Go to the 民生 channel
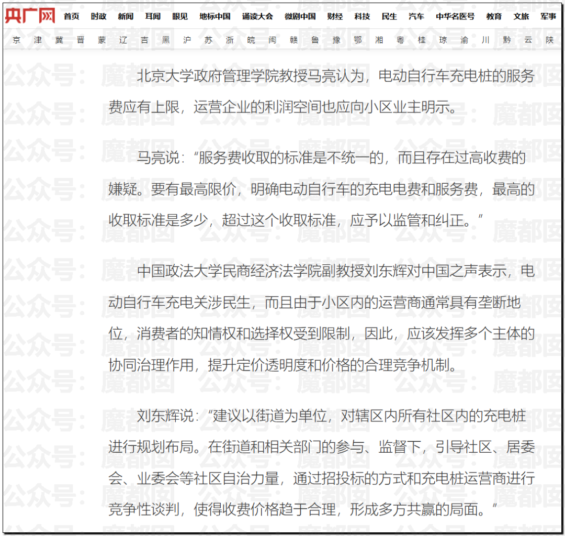565x536 pixels. 389,16
